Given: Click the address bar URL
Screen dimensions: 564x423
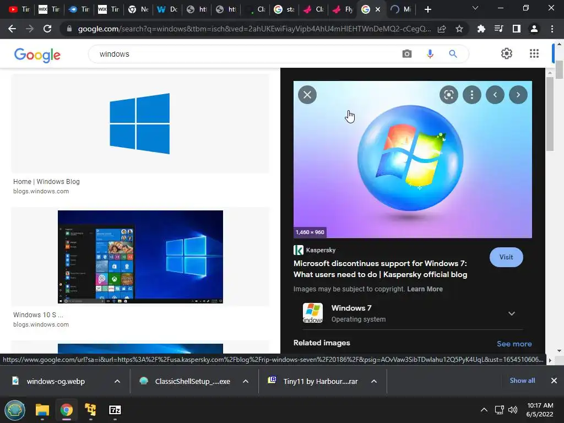Looking at the screenshot, I should click(x=254, y=29).
